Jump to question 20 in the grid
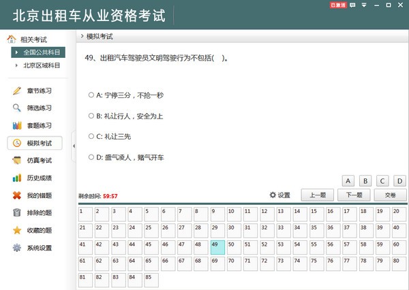The image size is (409, 290). 399,214
